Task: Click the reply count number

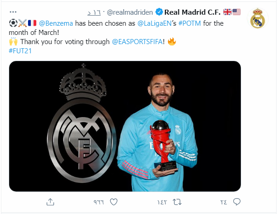Action: tap(224, 202)
